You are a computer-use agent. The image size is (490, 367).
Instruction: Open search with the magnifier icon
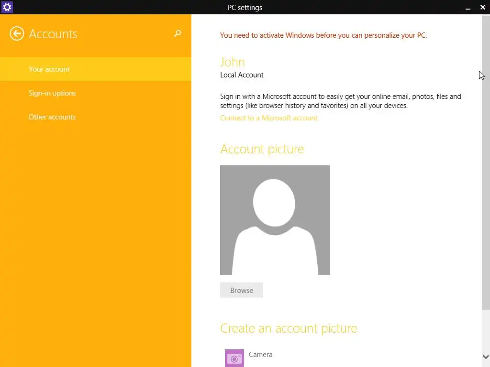pos(178,33)
